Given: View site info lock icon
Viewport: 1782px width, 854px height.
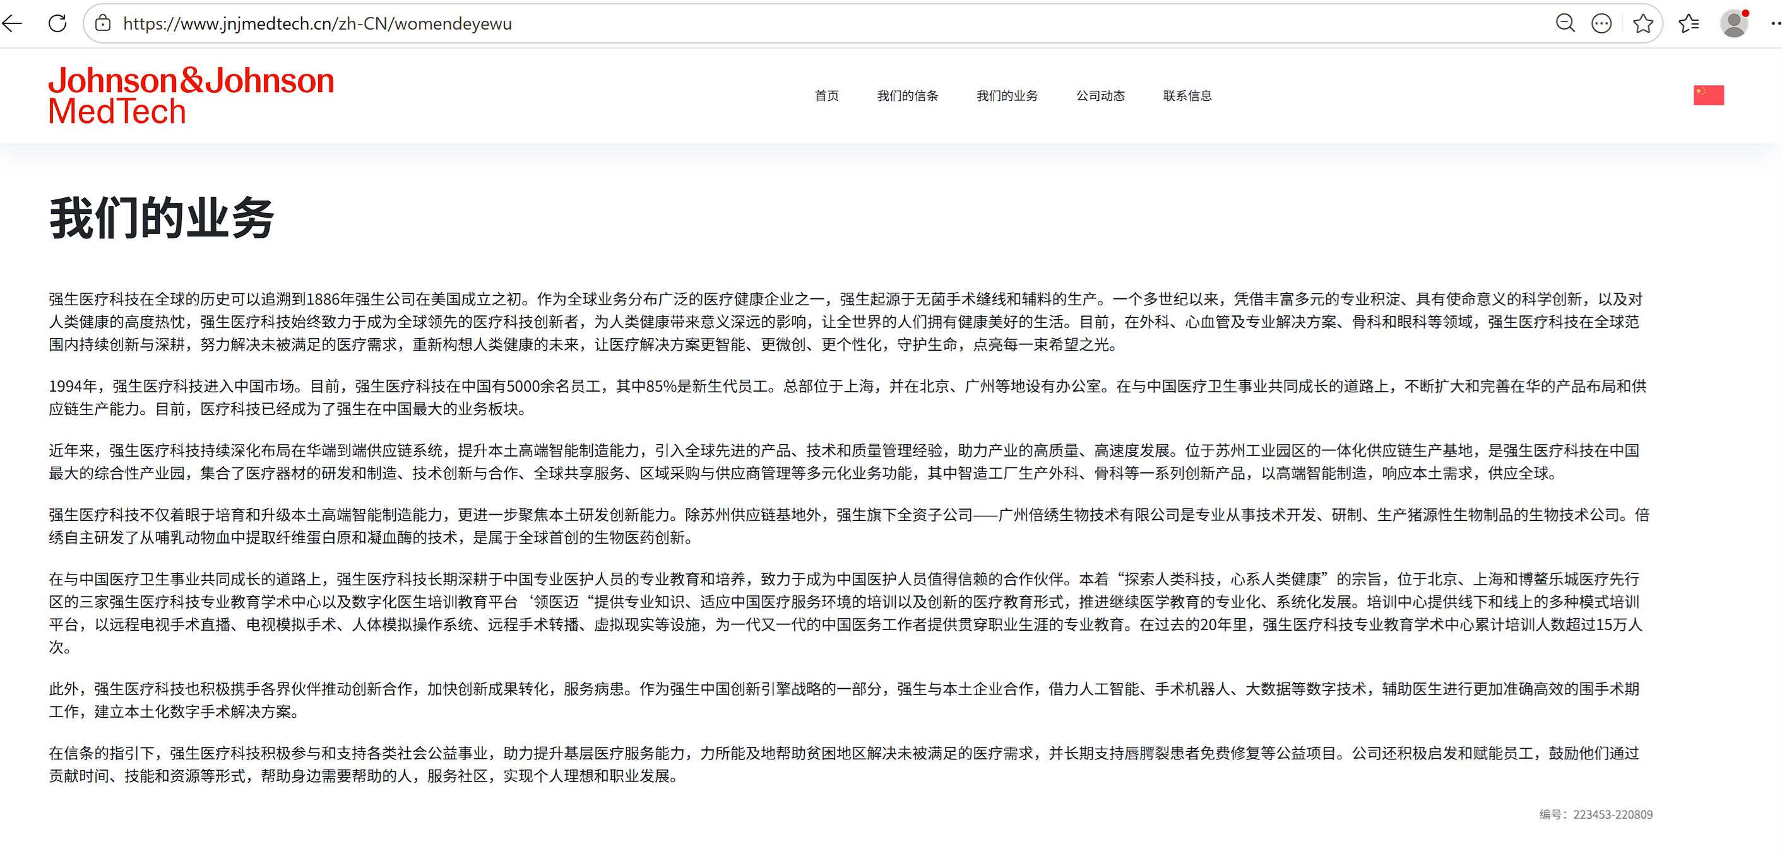Looking at the screenshot, I should pyautogui.click(x=103, y=23).
